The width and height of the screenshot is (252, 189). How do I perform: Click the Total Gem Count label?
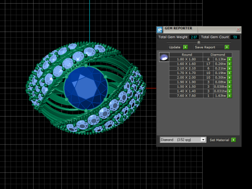[215, 37]
